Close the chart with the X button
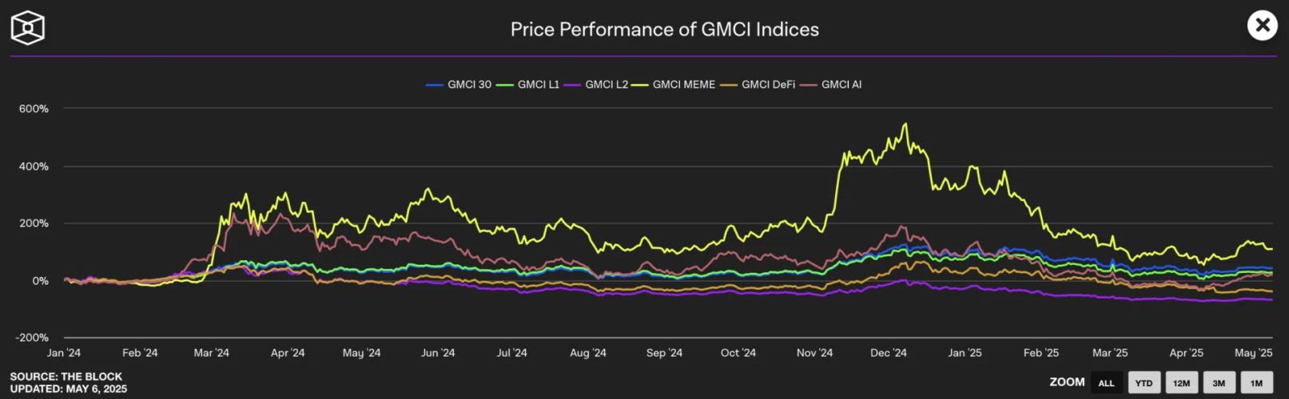The height and width of the screenshot is (399, 1289). [x=1262, y=26]
